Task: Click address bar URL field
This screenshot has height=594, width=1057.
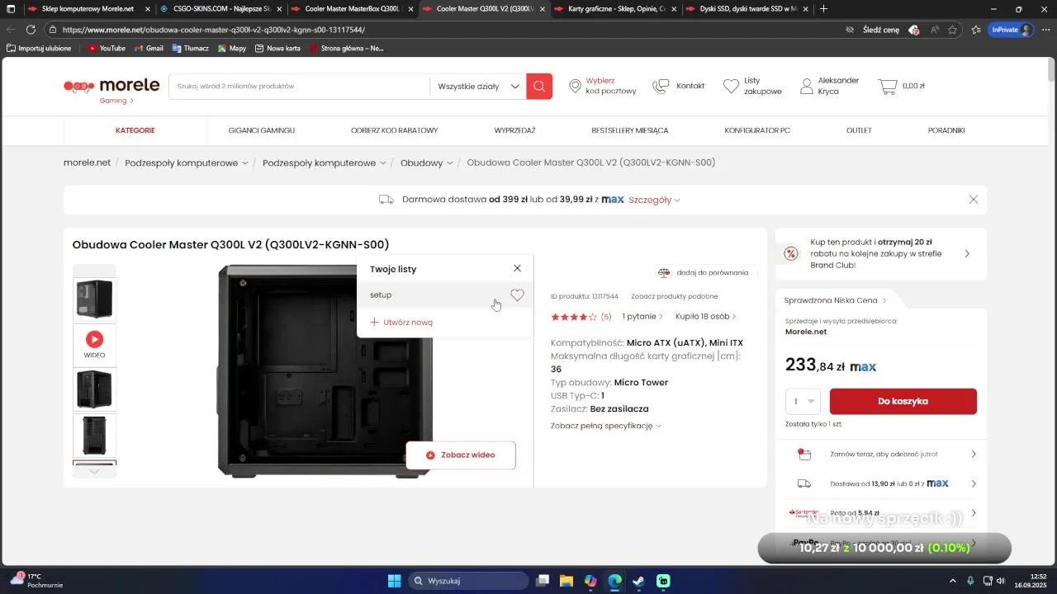Action: (446, 30)
